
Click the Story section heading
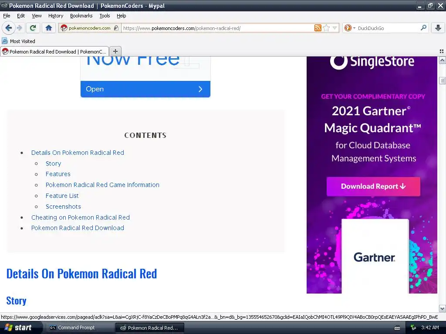pyautogui.click(x=16, y=301)
